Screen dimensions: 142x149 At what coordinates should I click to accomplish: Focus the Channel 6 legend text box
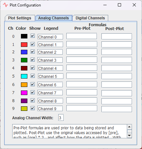(50, 85)
